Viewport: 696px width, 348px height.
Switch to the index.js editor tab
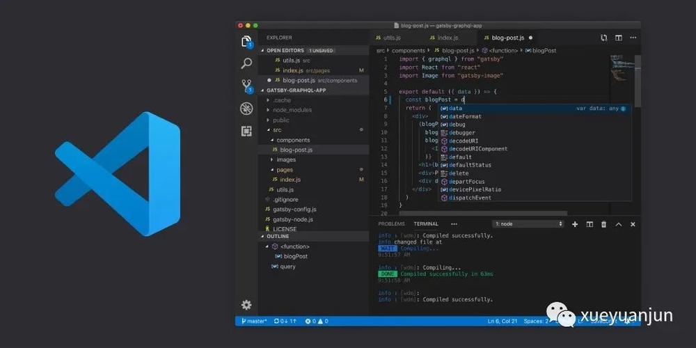pyautogui.click(x=444, y=38)
